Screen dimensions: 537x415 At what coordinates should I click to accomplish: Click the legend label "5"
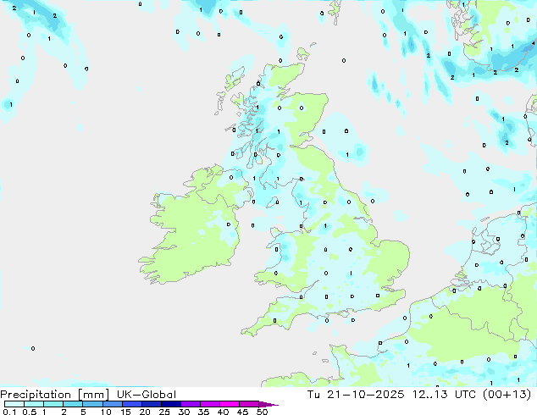83,412
